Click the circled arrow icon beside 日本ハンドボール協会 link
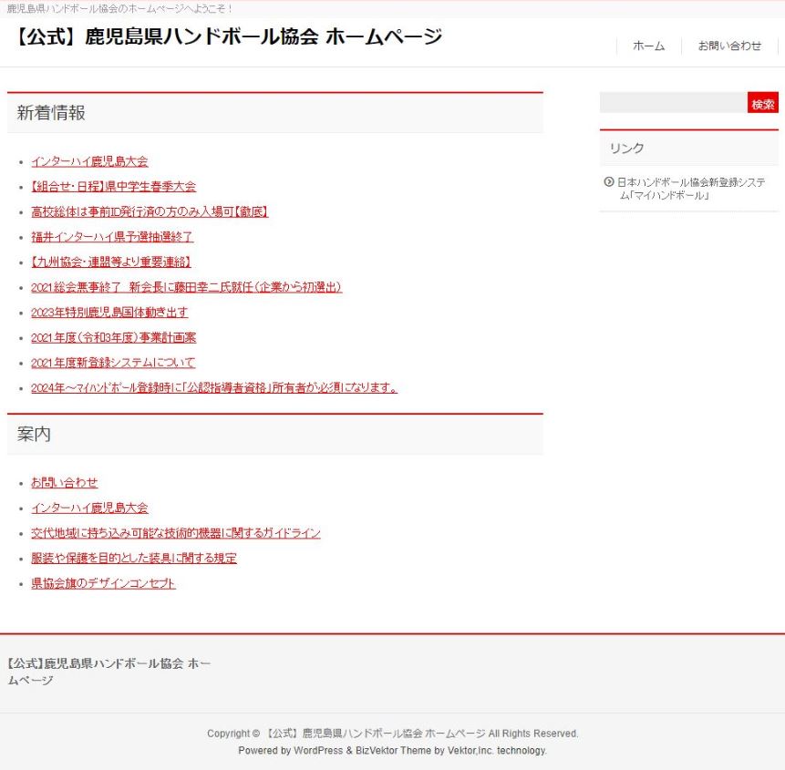Screen dimensions: 785x770 (609, 182)
